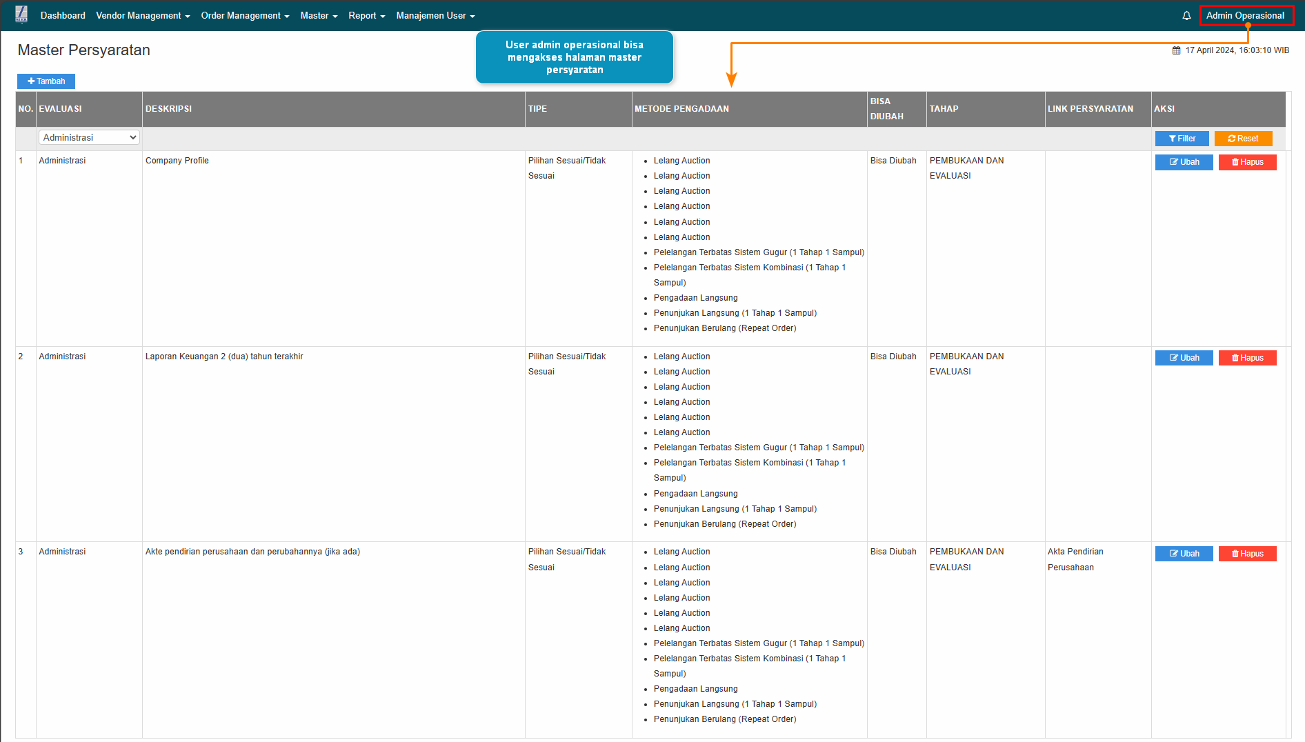
Task: Click the app logo icon in navbar
Action: (21, 14)
